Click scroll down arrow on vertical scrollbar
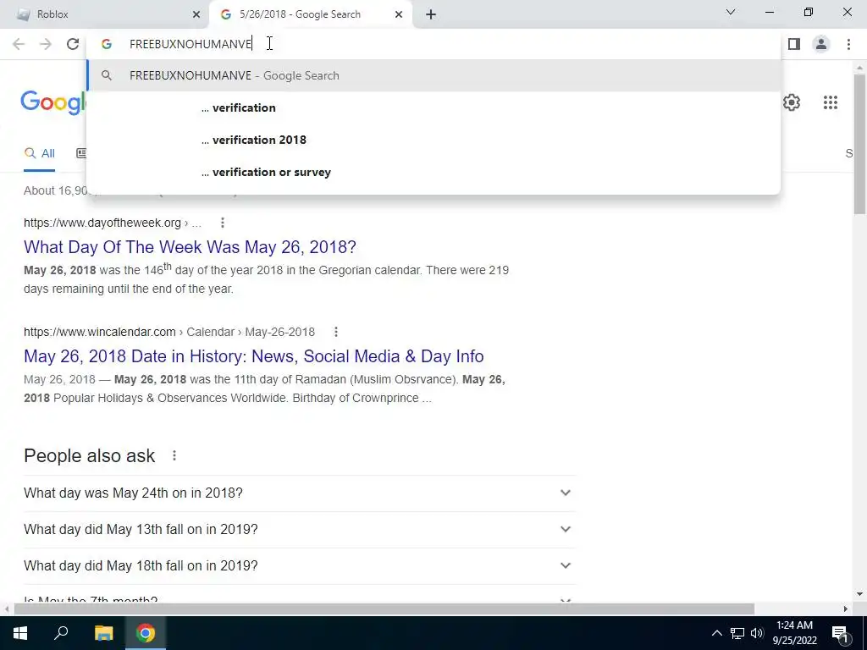 pos(859,594)
